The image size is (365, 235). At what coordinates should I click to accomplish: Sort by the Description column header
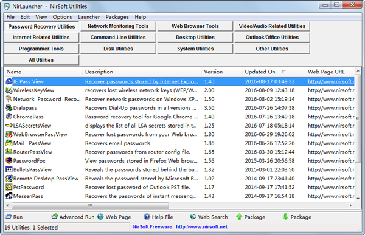pyautogui.click(x=142, y=72)
